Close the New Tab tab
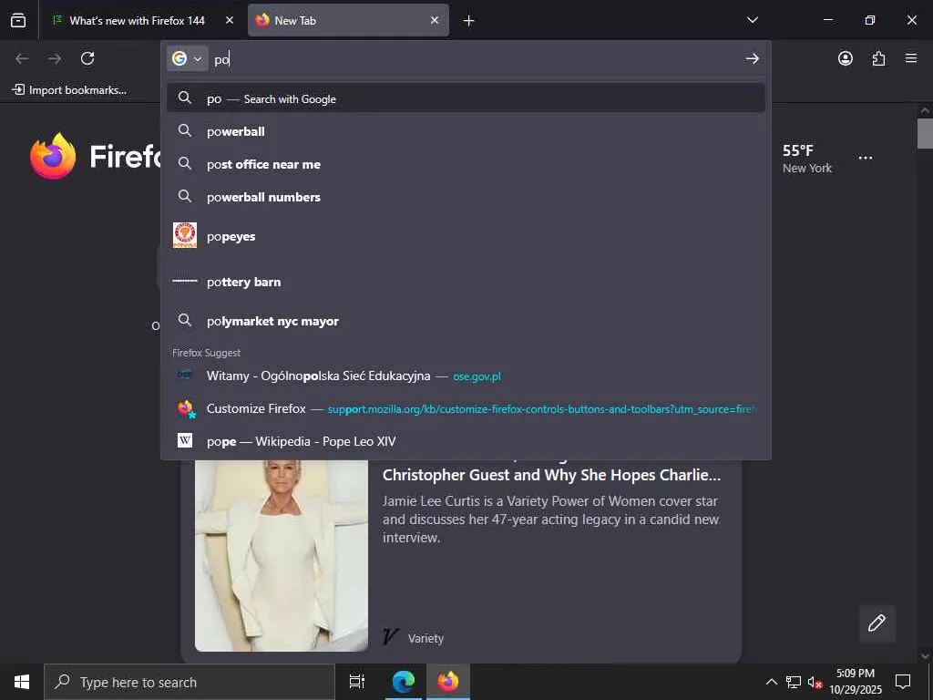 (x=435, y=20)
